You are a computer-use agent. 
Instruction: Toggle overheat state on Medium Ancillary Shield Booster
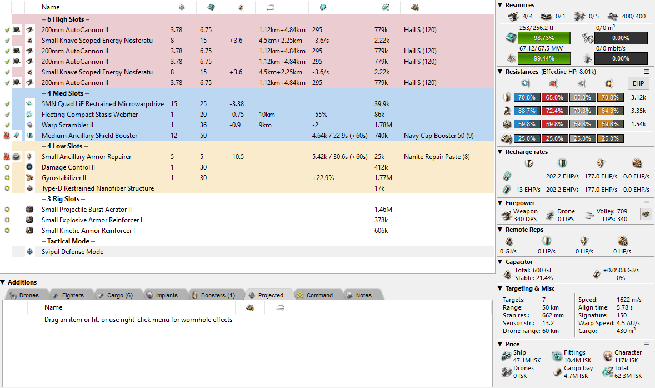(7, 136)
